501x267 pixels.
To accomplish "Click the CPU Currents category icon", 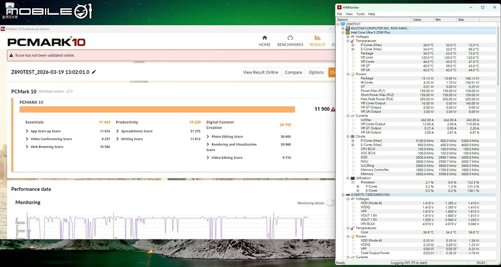I will click(353, 116).
